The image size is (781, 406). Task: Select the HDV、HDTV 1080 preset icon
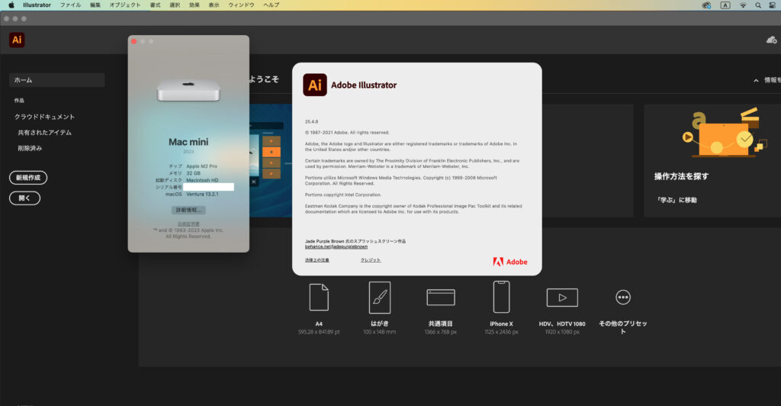(562, 298)
